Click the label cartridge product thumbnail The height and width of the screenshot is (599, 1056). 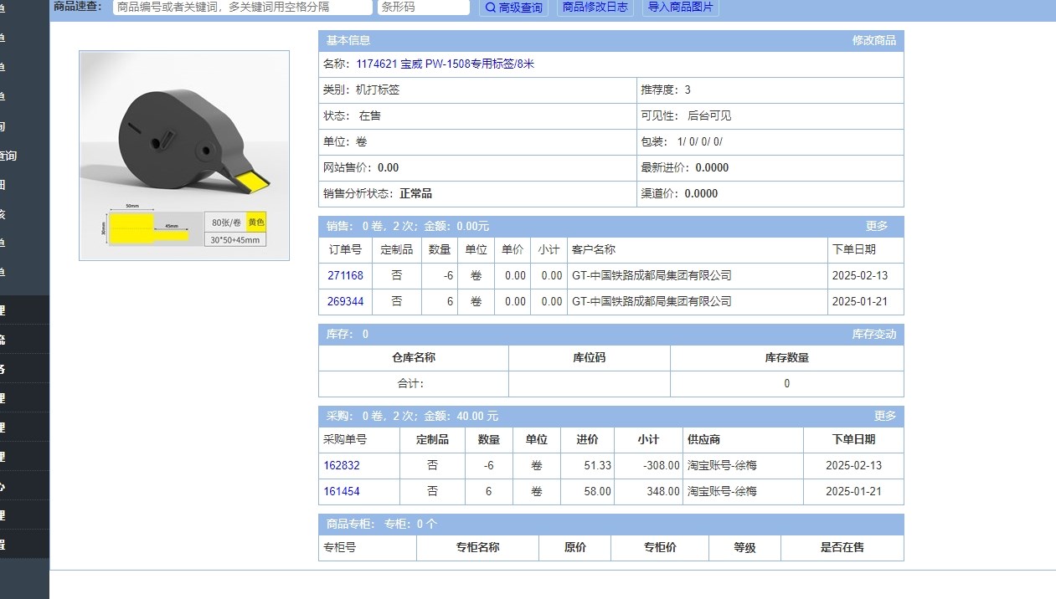[x=184, y=156]
